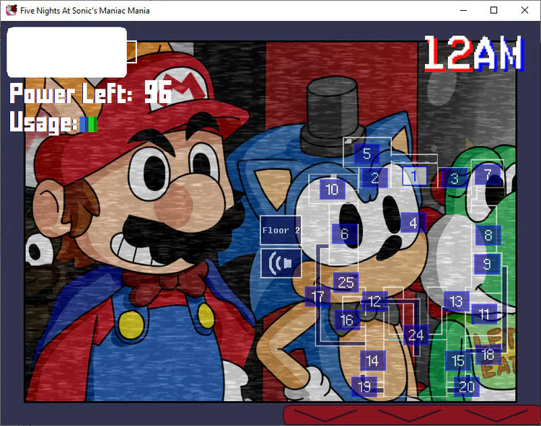Open camera 24 view

tap(415, 334)
